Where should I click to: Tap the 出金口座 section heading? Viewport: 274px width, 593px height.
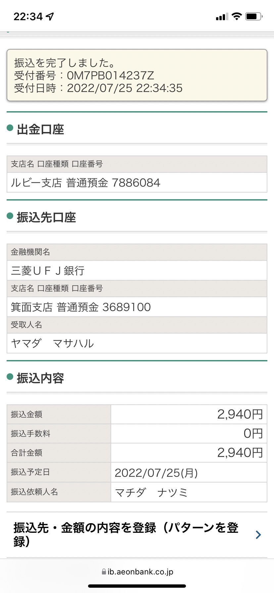(x=40, y=129)
